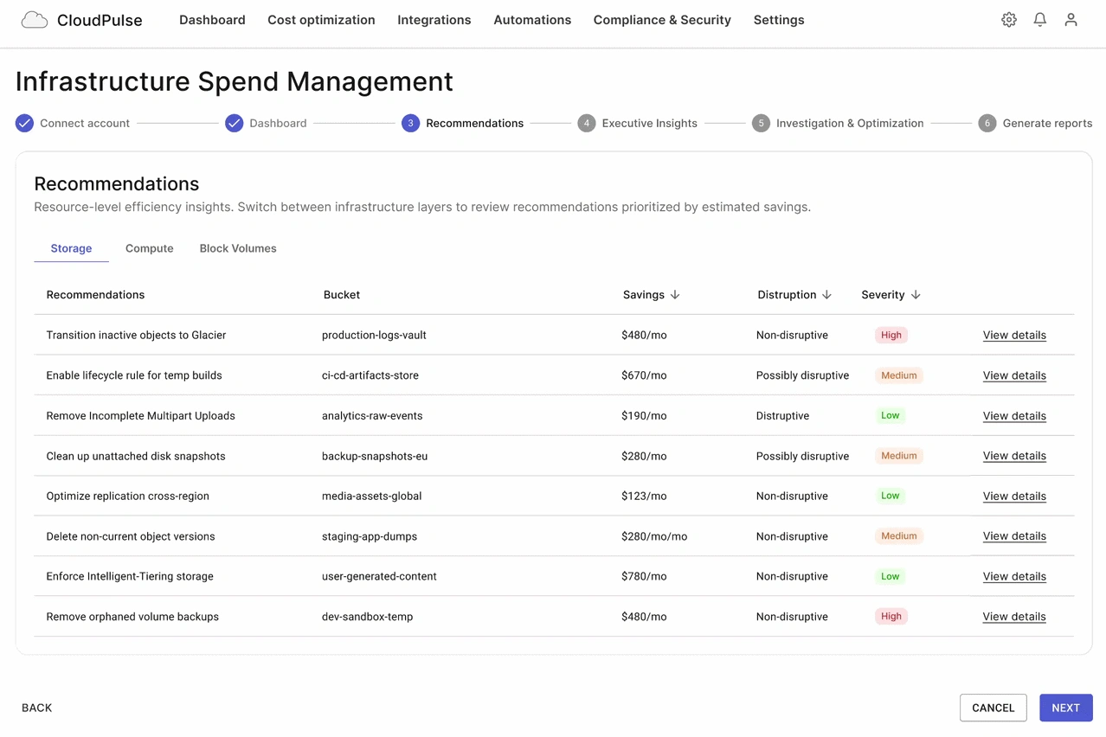Select the Storage tab
This screenshot has width=1106, height=737.
tap(71, 248)
